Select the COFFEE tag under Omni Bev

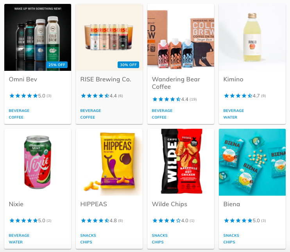(16, 117)
